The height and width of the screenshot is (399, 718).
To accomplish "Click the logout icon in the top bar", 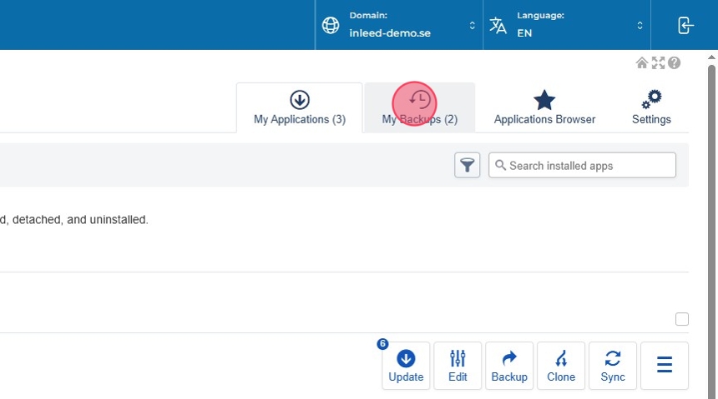I will (685, 25).
